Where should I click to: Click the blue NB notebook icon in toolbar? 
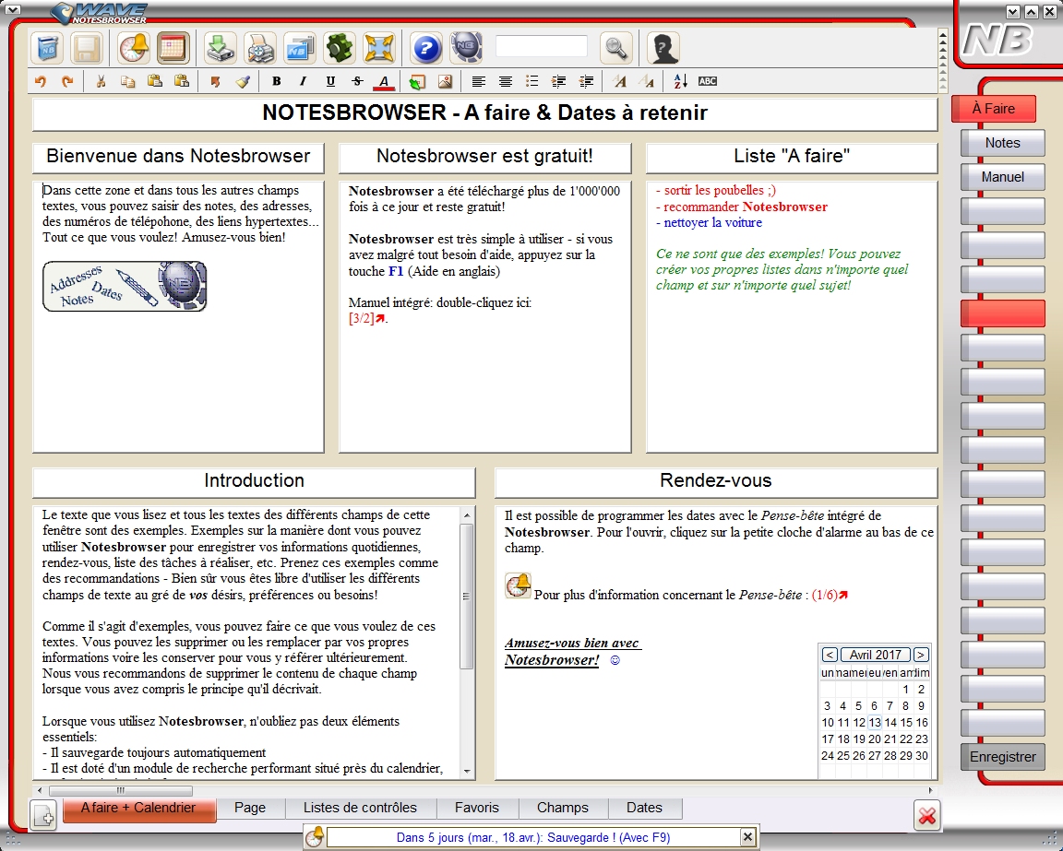coord(47,48)
